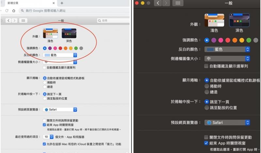Click the back arrow in dark preferences window

(159, 3)
